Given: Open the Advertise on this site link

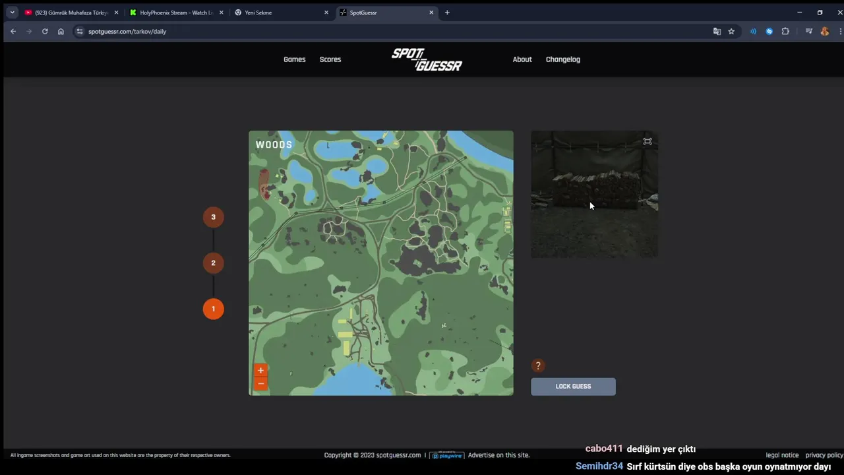Looking at the screenshot, I should [498, 455].
